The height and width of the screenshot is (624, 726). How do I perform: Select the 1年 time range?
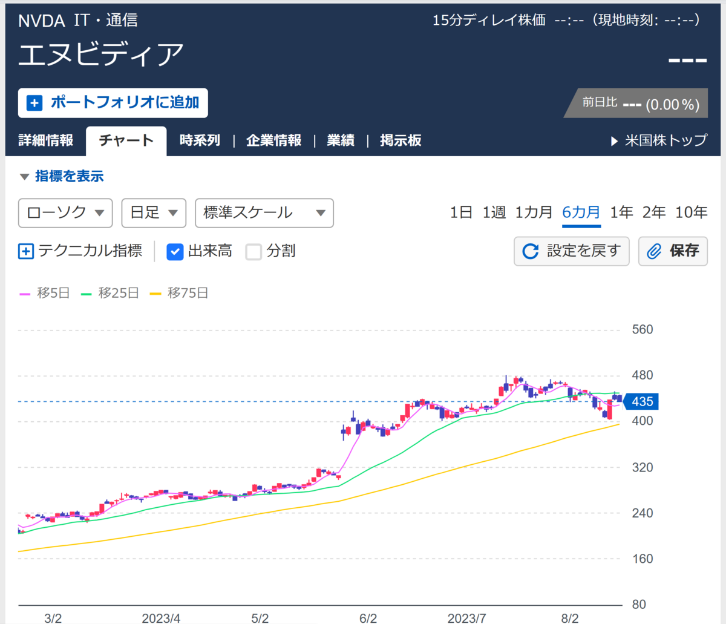point(621,212)
